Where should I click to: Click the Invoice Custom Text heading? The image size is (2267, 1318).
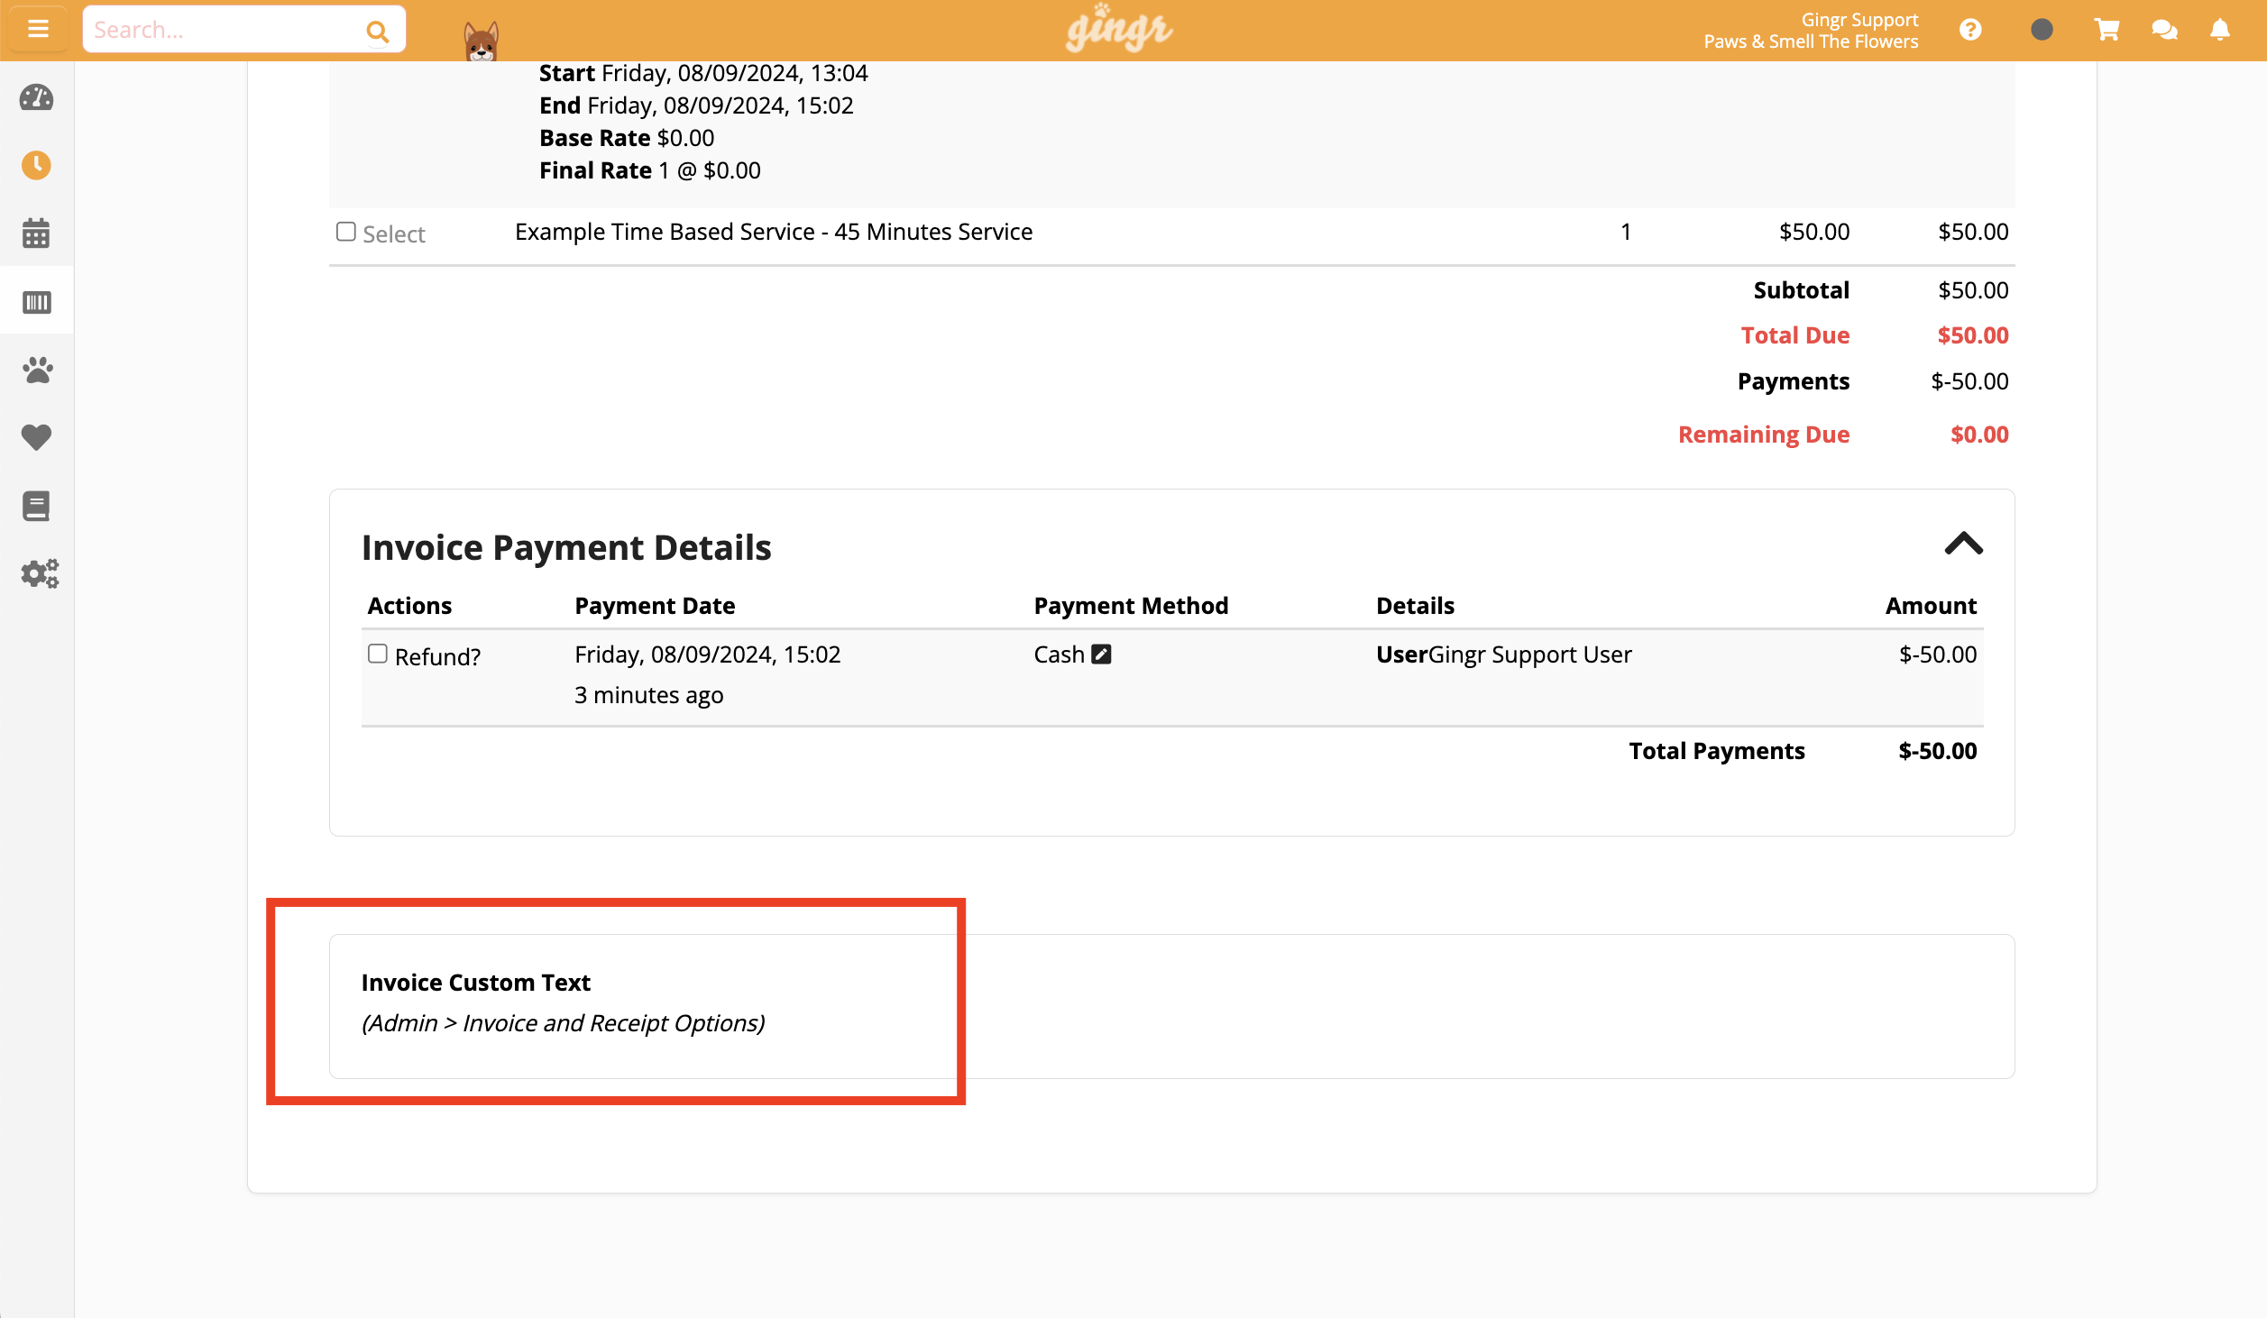point(476,983)
